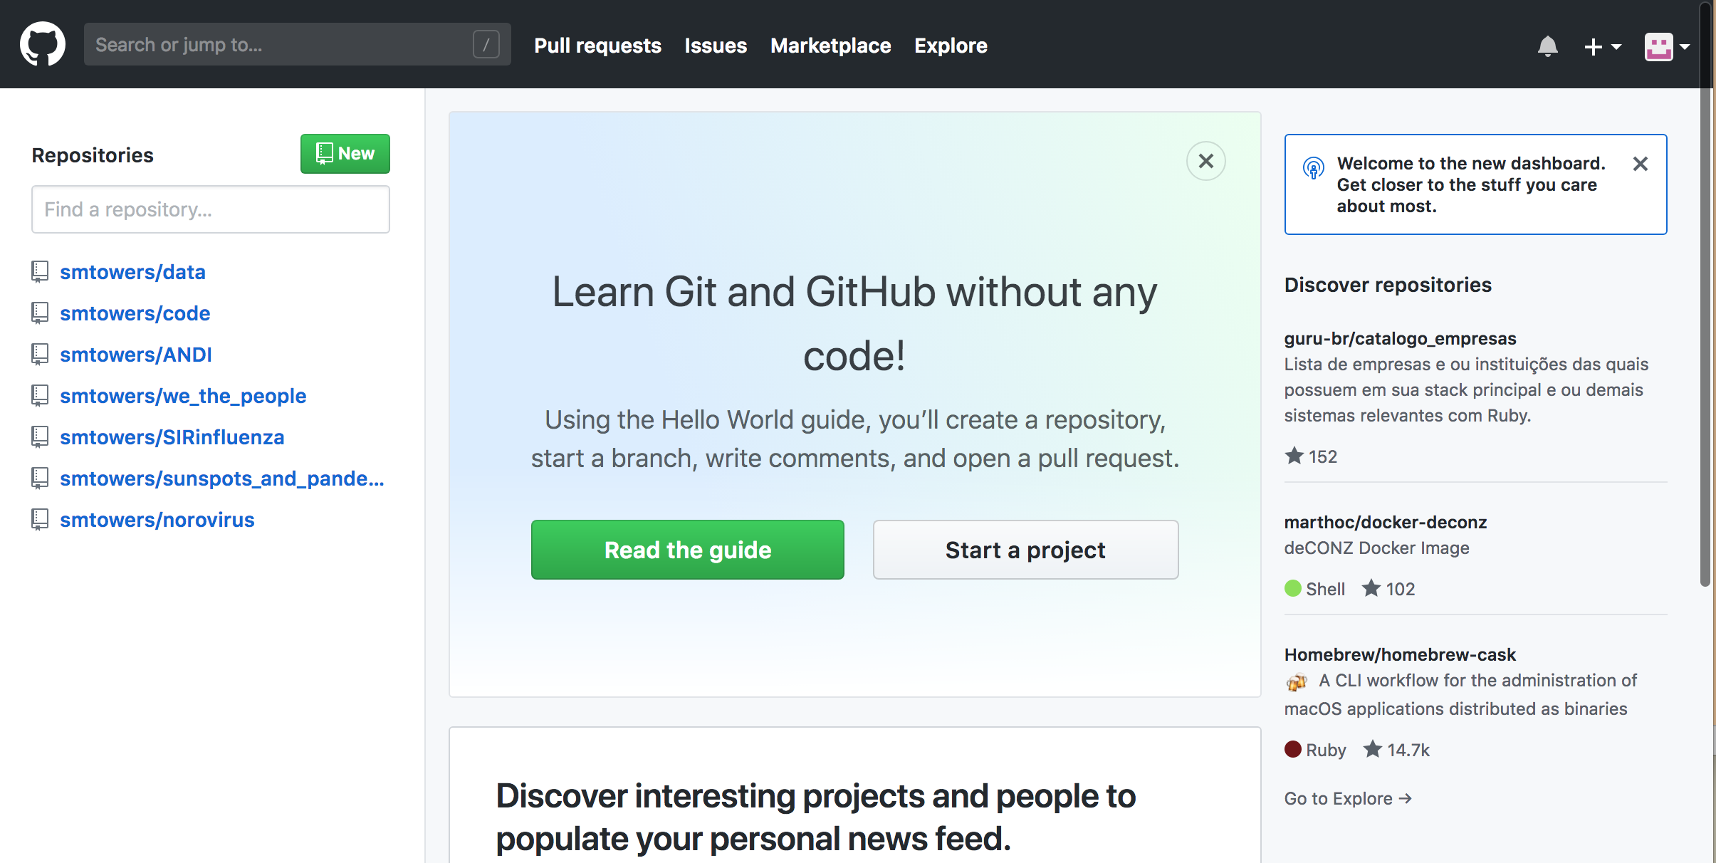Image resolution: width=1716 pixels, height=863 pixels.
Task: Open the smtowers/sunspots_and_pande... repository
Action: click(222, 478)
